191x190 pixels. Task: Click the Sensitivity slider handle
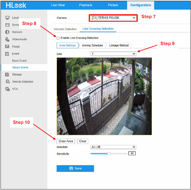pyautogui.click(x=109, y=153)
